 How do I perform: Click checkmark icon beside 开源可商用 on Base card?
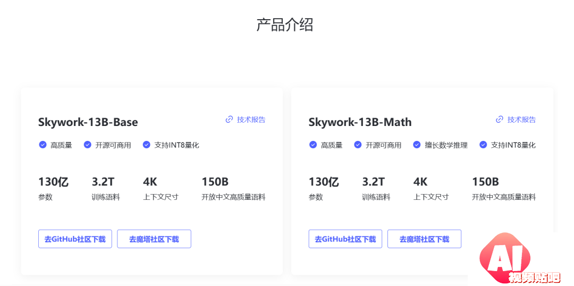pyautogui.click(x=88, y=145)
